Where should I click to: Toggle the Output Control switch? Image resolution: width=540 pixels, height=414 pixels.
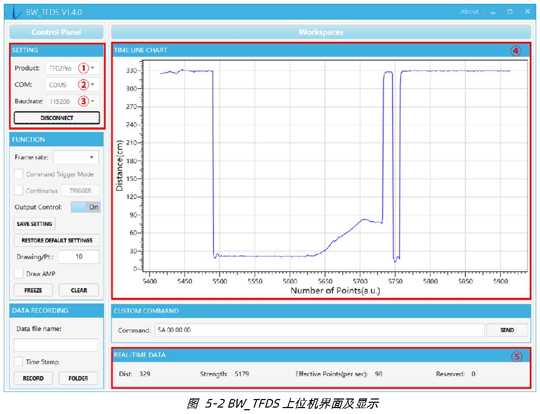(86, 207)
